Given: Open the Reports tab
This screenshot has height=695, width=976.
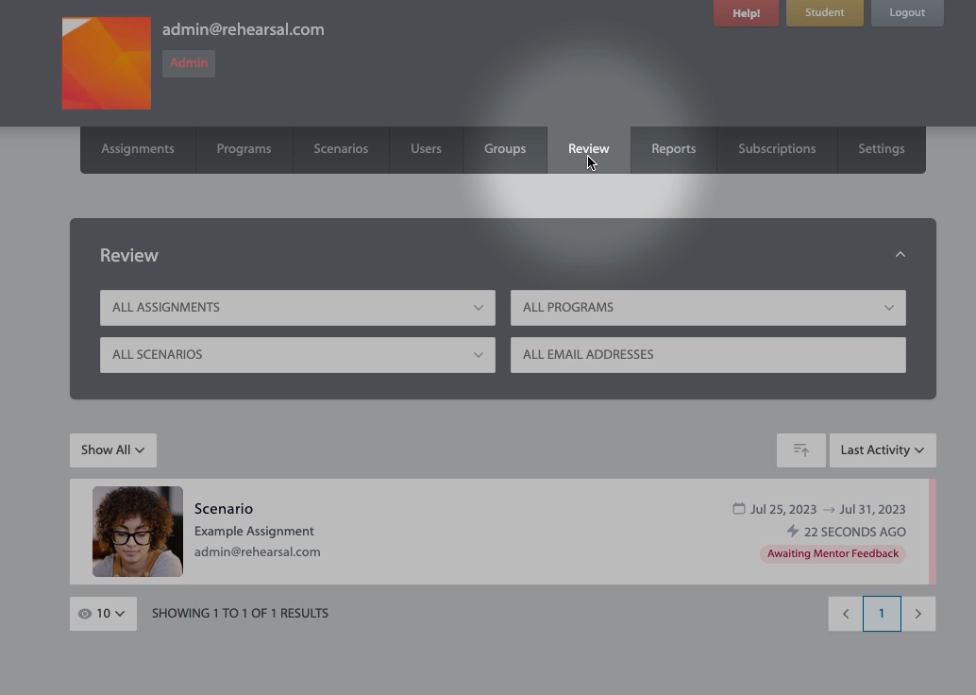Looking at the screenshot, I should 673,149.
